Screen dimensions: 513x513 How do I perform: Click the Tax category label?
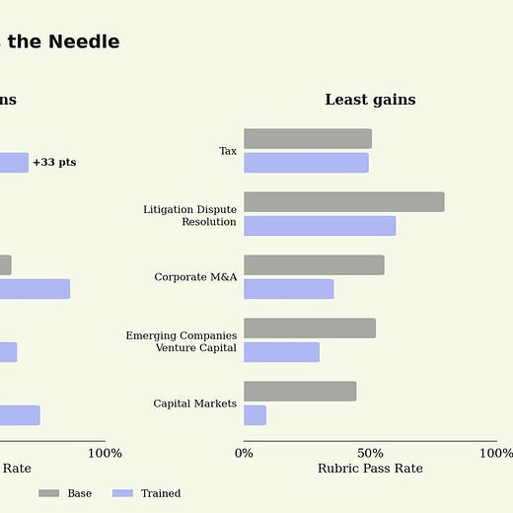click(228, 151)
